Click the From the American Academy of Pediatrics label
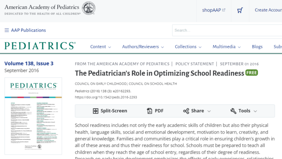The image size is (282, 159). click(122, 64)
